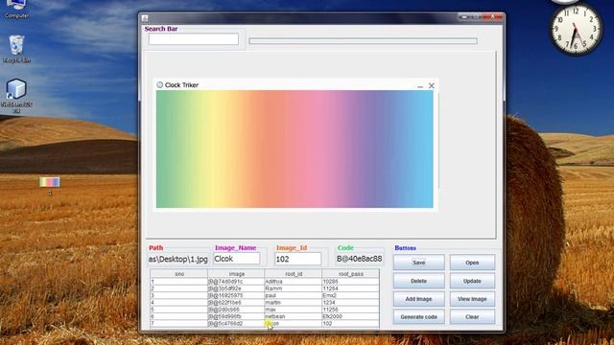Click inside the Search Bar field
Viewport: 614px width, 345px height.
(194, 39)
